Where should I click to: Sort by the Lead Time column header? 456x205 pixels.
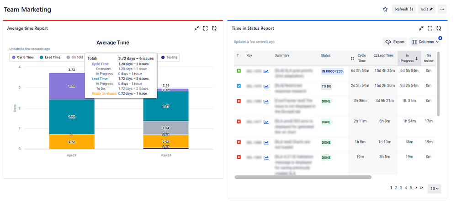386,55
